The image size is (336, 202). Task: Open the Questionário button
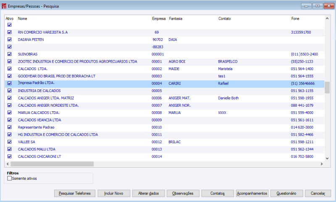(286, 193)
